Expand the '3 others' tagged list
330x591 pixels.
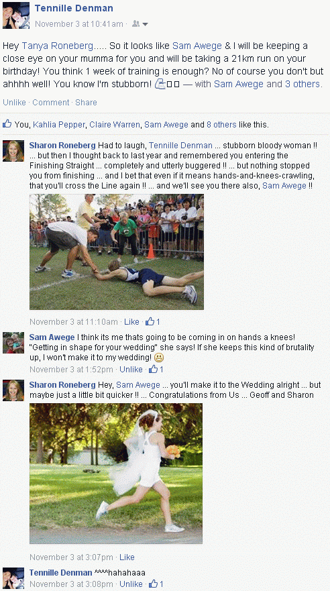pyautogui.click(x=302, y=84)
